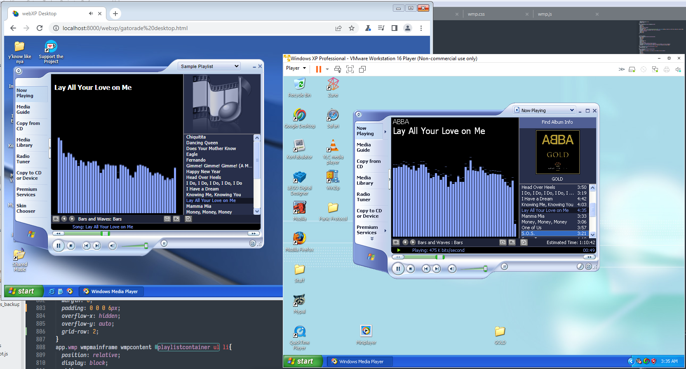Click the Start button in the VMware XP taskbar
Screen dimensions: 686x369
coord(300,361)
